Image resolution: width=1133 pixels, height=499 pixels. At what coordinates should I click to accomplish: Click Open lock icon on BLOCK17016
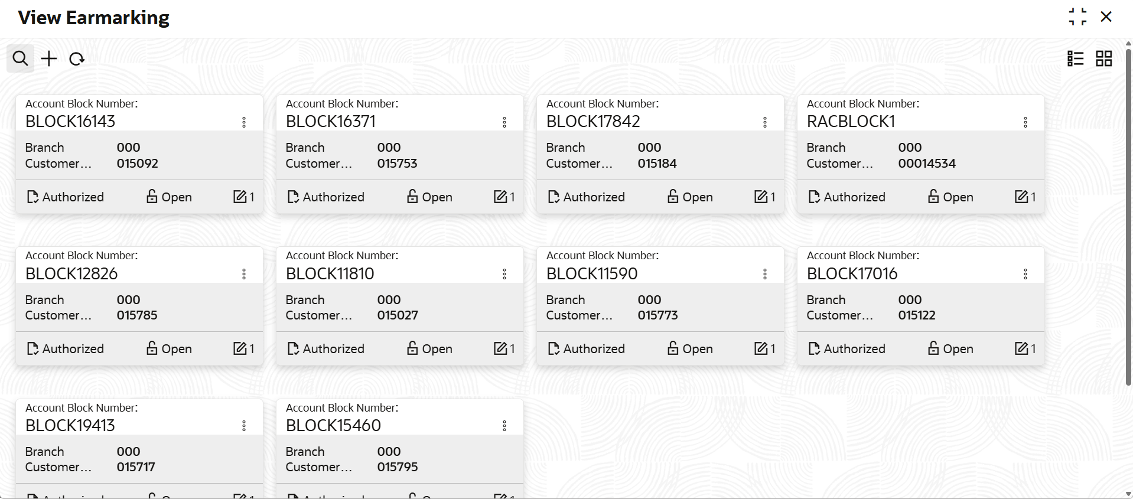click(933, 348)
